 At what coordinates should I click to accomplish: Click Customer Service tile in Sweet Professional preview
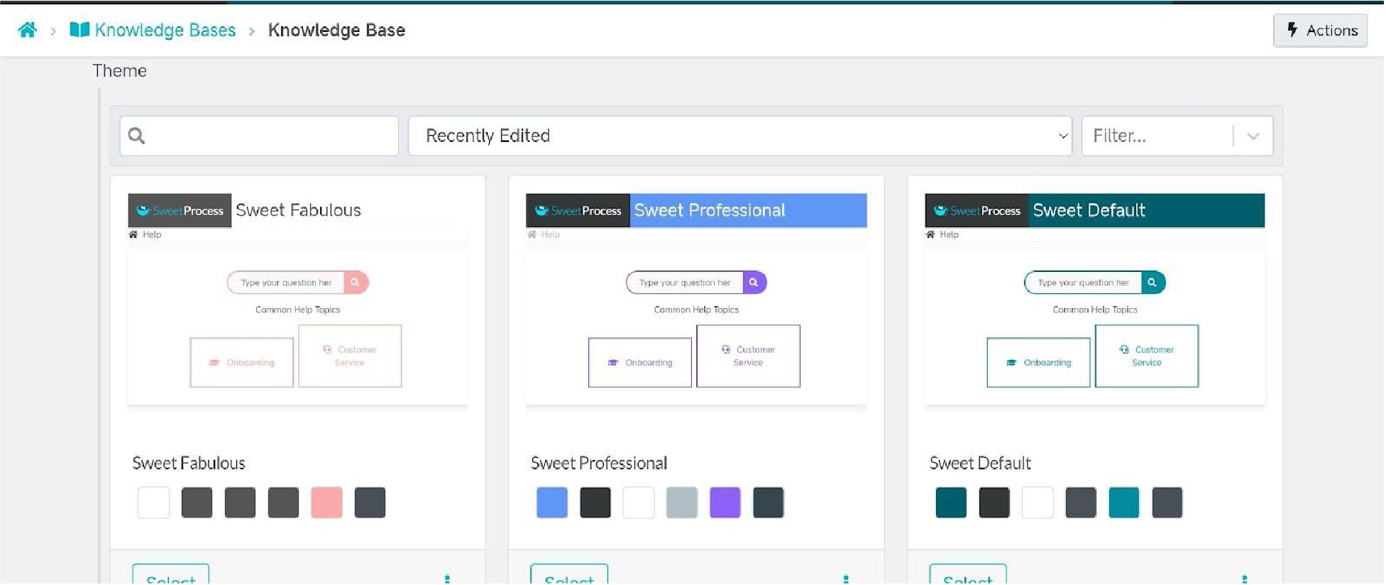coord(749,356)
